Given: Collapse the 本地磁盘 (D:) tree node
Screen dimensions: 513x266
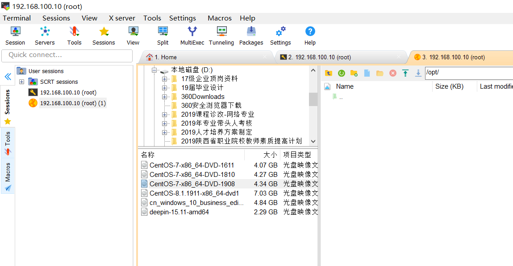Looking at the screenshot, I should (154, 70).
